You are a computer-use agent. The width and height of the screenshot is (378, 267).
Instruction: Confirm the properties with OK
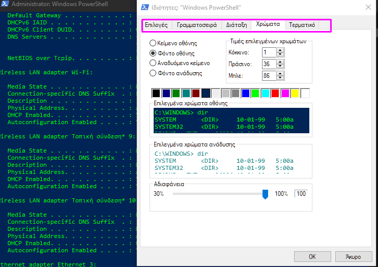click(312, 257)
